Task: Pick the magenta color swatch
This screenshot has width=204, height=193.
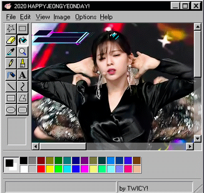Action: 85,169
